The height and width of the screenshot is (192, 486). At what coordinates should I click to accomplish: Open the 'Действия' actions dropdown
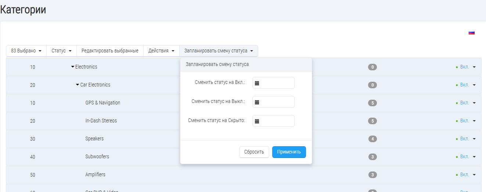[161, 51]
